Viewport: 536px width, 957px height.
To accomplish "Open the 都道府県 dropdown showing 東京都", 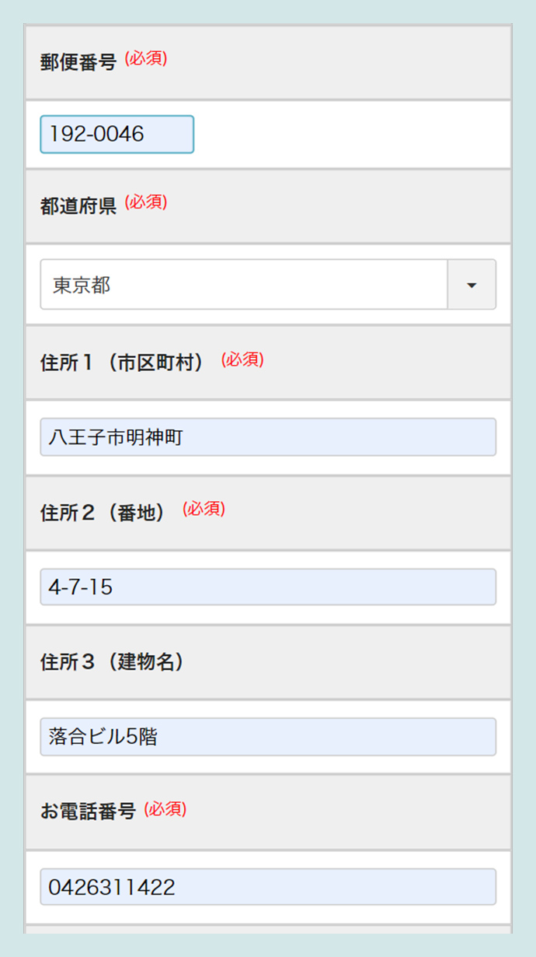I will pos(244,285).
